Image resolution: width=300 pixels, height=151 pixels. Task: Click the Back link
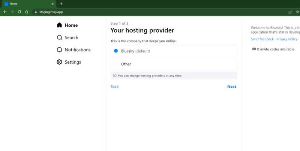pyautogui.click(x=115, y=87)
